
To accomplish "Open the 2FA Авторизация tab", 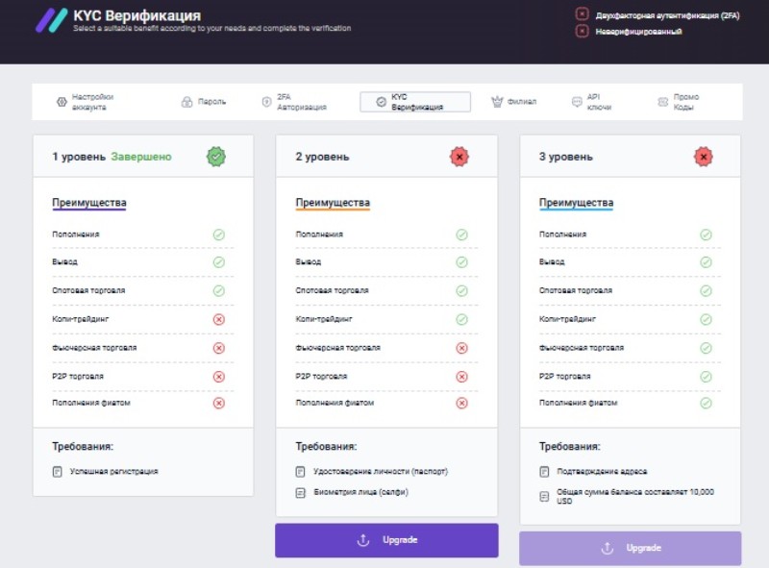I will pos(293,102).
